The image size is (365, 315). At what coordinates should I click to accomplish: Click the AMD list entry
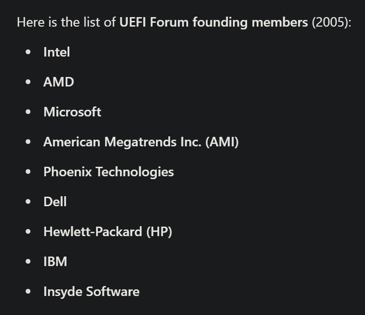tap(58, 82)
